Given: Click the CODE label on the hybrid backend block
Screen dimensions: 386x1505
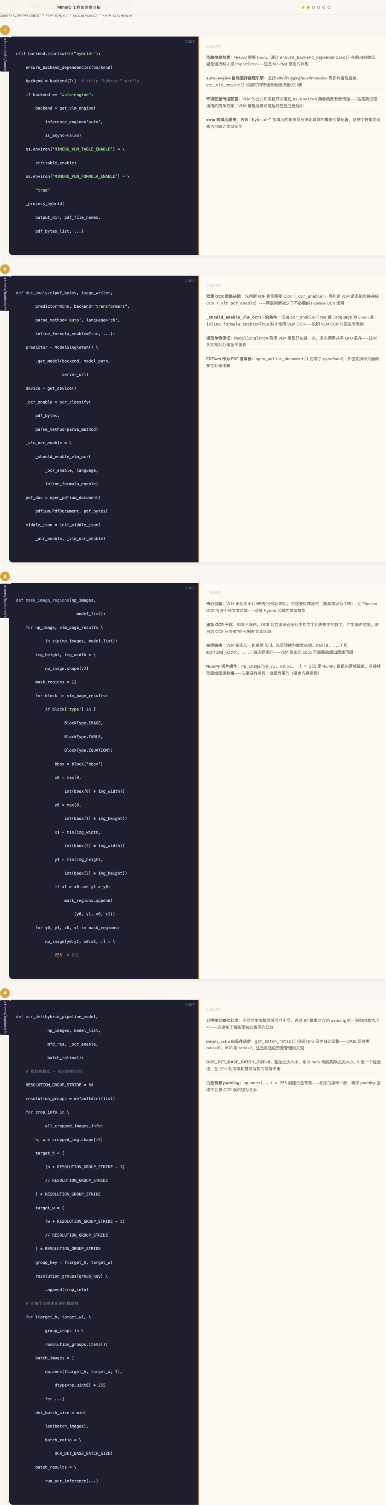Looking at the screenshot, I should pyautogui.click(x=190, y=41).
